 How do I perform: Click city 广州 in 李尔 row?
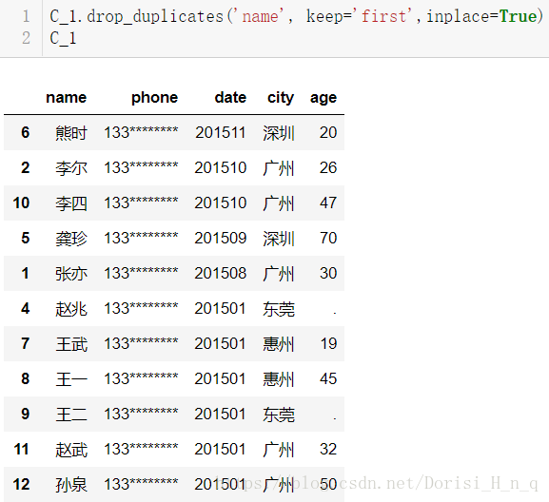(x=279, y=168)
